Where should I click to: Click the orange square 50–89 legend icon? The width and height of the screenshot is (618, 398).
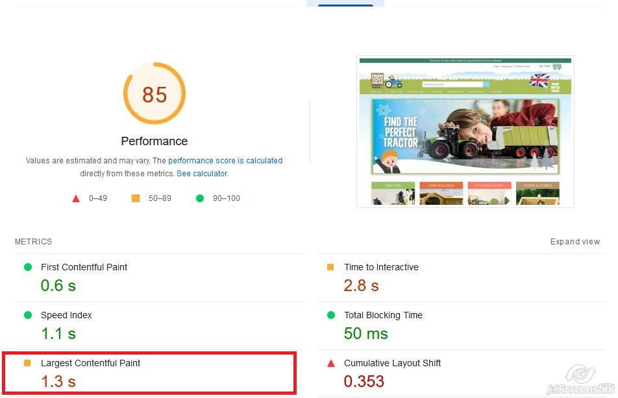pos(136,198)
